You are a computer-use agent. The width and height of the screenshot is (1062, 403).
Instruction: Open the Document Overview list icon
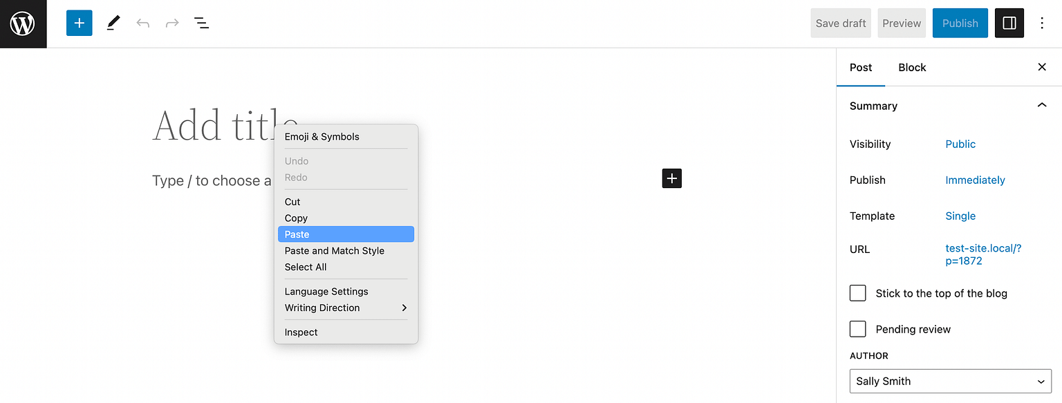(201, 23)
